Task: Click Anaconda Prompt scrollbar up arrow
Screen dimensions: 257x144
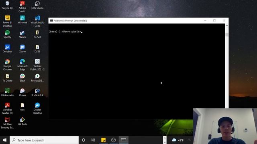Action: point(227,26)
